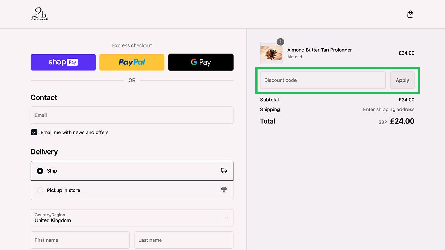Open the shopping bag cart icon
The image size is (445, 250).
(410, 14)
